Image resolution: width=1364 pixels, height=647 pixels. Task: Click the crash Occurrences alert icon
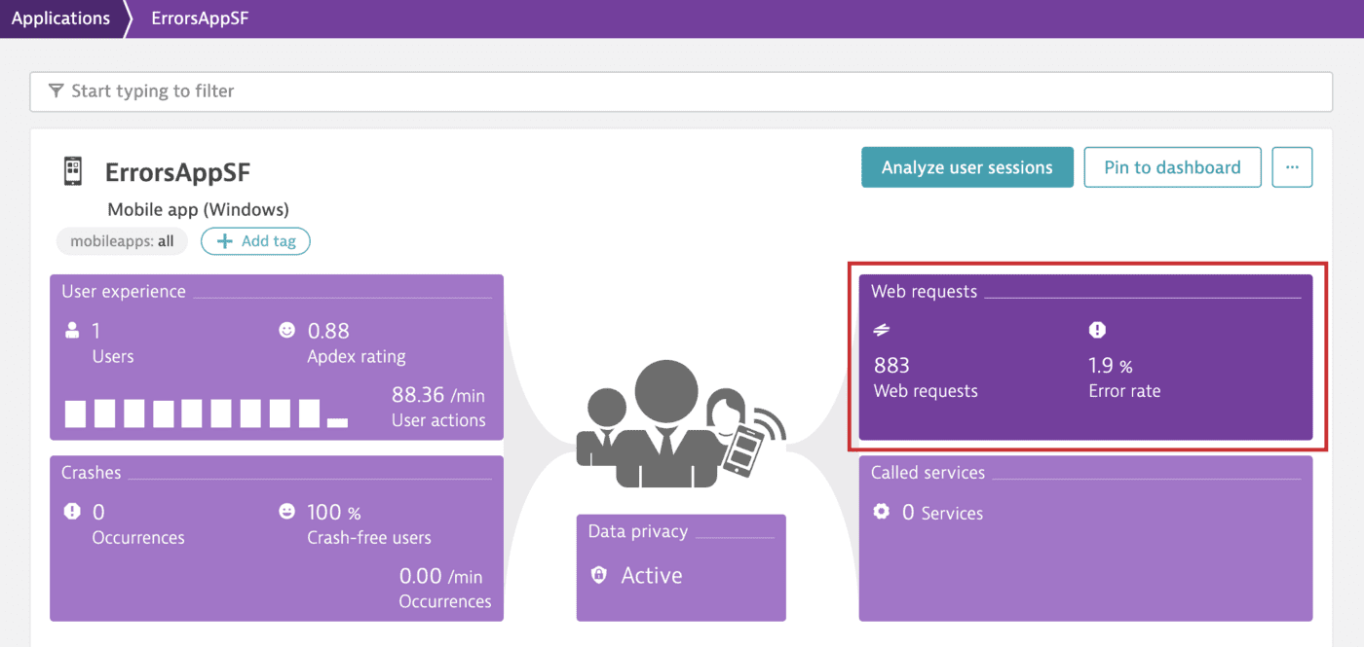(x=73, y=511)
